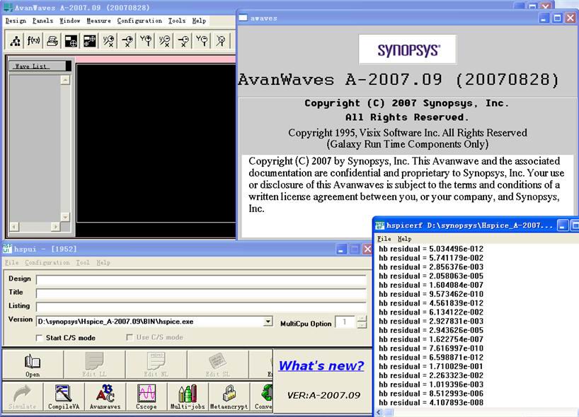The height and width of the screenshot is (417, 579).
Task: Click the Edit NL netlist icon
Action: 156,365
